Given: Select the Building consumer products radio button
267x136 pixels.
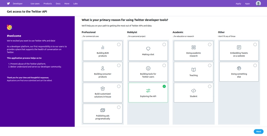Looking at the screenshot, I should (x=119, y=66).
